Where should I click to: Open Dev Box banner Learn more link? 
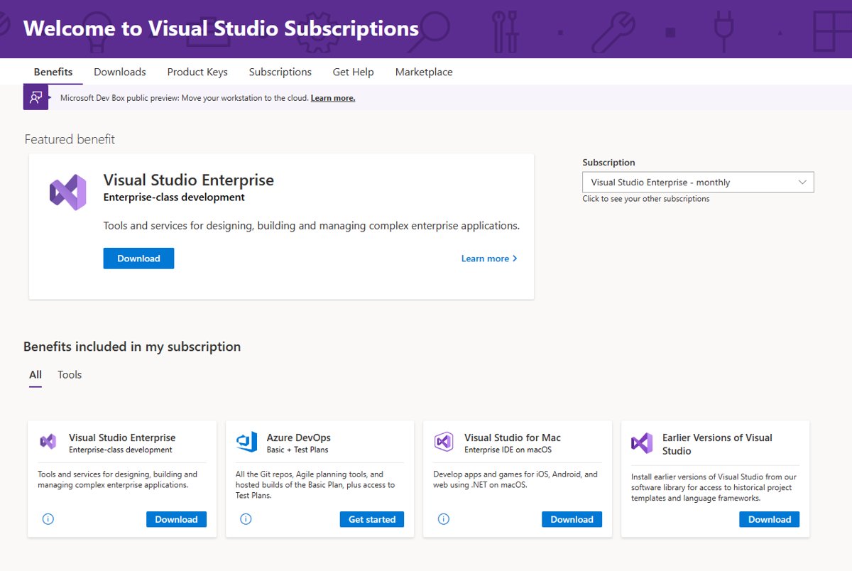pyautogui.click(x=333, y=98)
